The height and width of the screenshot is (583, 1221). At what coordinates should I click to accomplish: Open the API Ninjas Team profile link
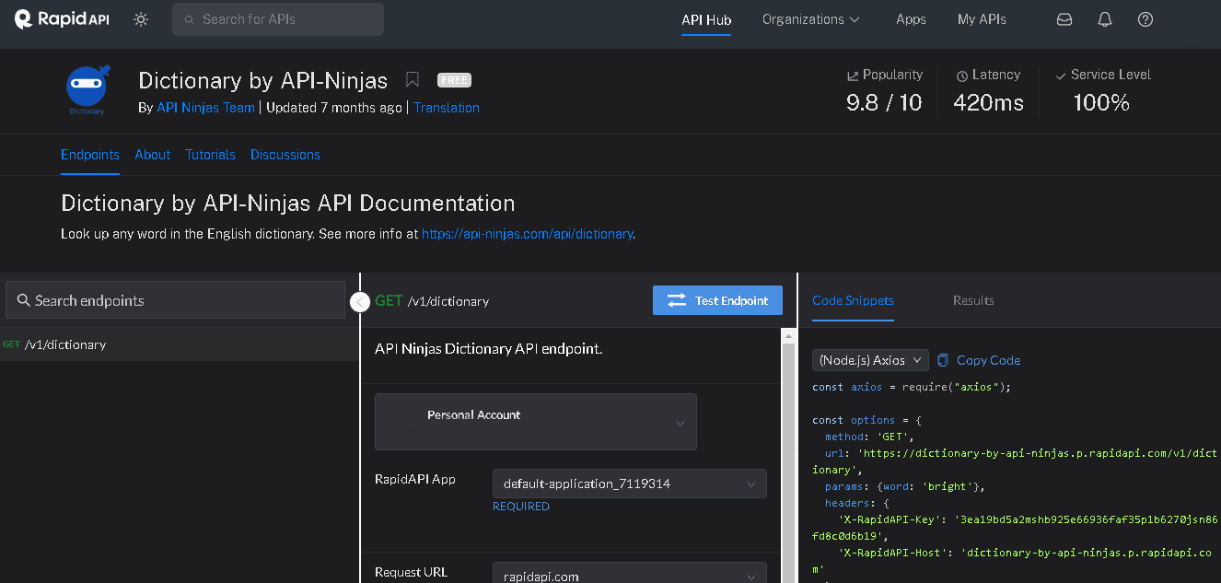(205, 108)
